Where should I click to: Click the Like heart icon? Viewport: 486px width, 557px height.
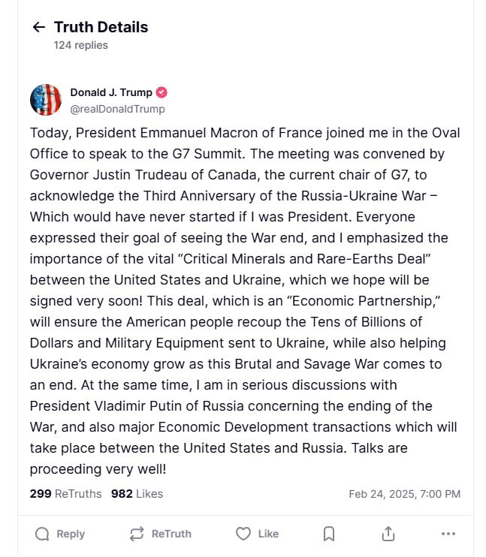coord(243,534)
